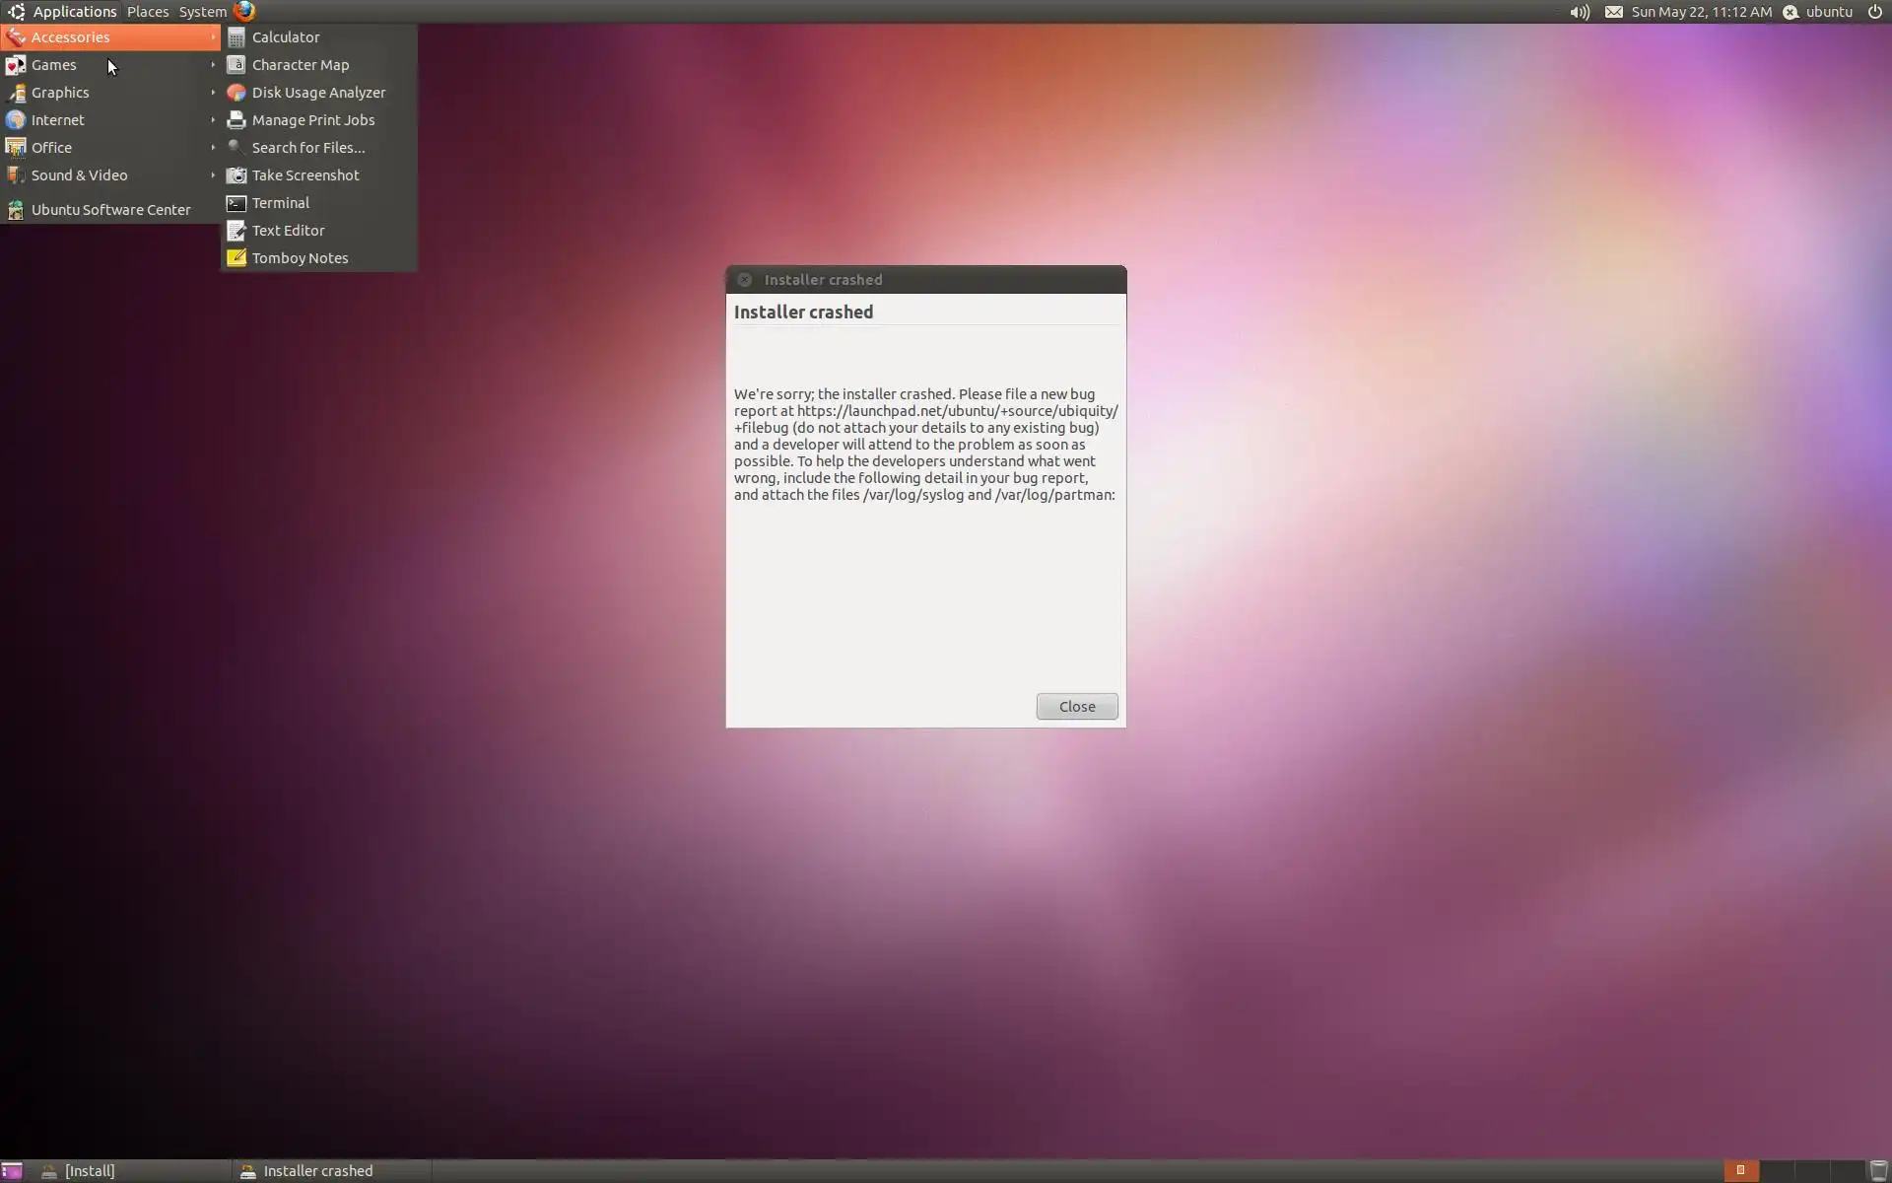Click the Show Desktop icon in the bottom panel

[x=12, y=1170]
